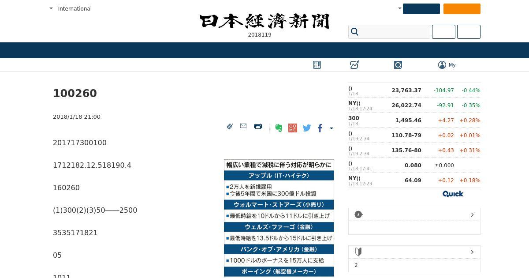Click the tax-cut companies infographic image
This screenshot has height=278, width=529.
(279, 219)
